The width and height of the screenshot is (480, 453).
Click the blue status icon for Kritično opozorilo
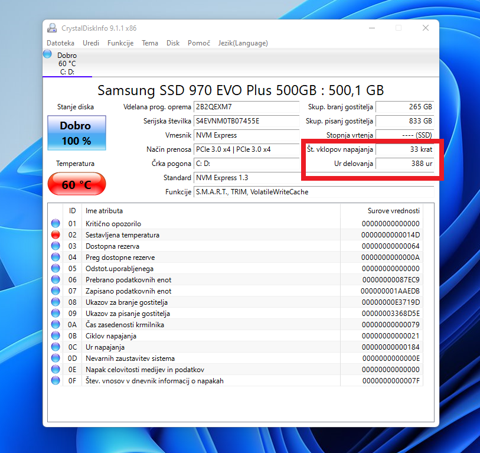tap(55, 223)
